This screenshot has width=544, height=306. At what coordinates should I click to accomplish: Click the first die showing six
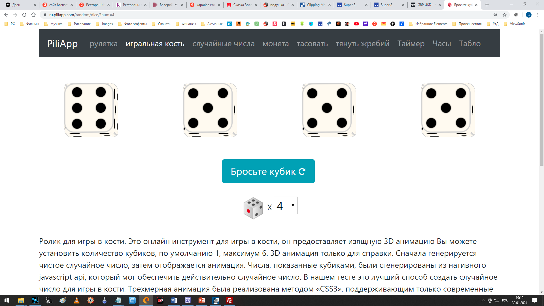(x=91, y=110)
